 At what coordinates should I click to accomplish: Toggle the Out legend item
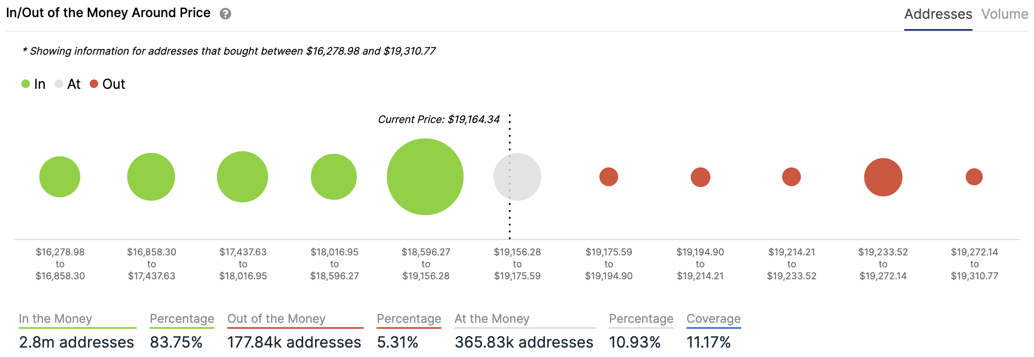click(x=108, y=84)
